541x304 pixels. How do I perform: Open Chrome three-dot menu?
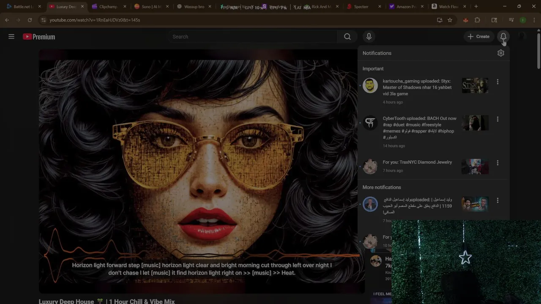point(534,20)
